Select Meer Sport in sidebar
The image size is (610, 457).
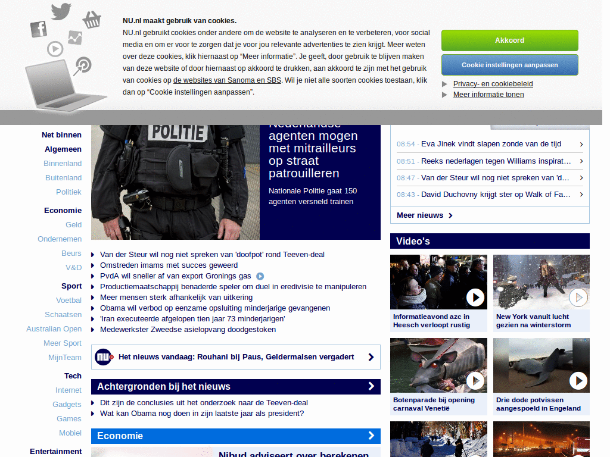(62, 343)
